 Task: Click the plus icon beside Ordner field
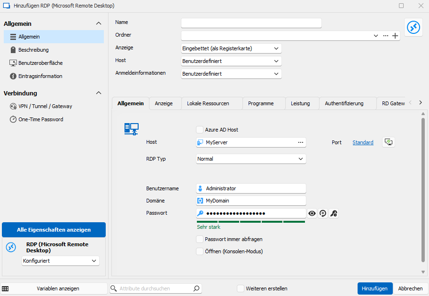(395, 36)
